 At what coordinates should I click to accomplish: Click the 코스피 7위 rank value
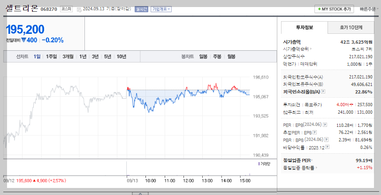pyautogui.click(x=362, y=49)
